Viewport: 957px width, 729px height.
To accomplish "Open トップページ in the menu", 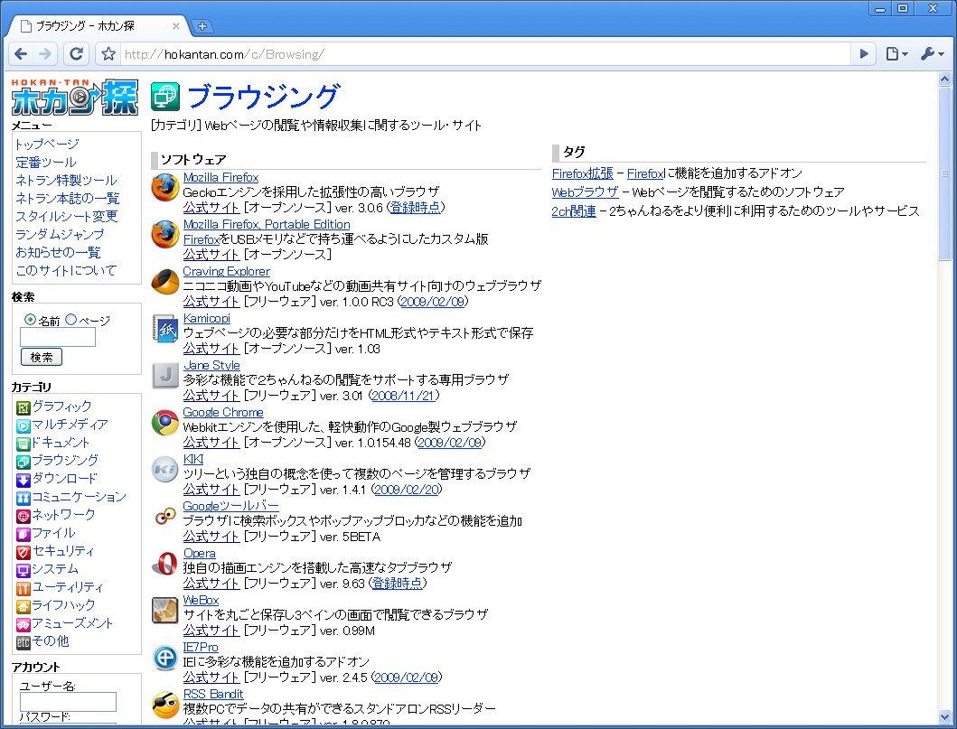I will pos(48,144).
